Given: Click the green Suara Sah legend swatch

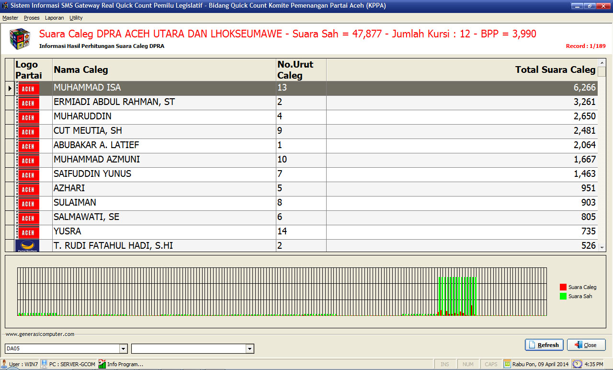Looking at the screenshot, I should click(563, 296).
